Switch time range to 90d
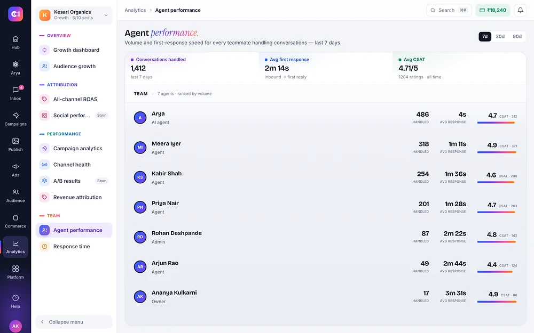Screen dimensions: 534x333 pyautogui.click(x=517, y=36)
